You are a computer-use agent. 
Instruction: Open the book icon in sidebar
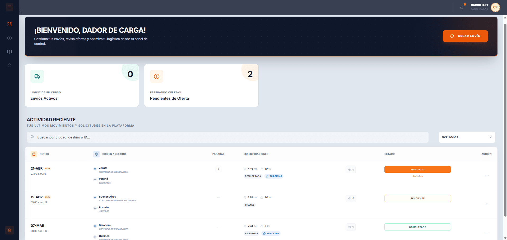(10, 52)
